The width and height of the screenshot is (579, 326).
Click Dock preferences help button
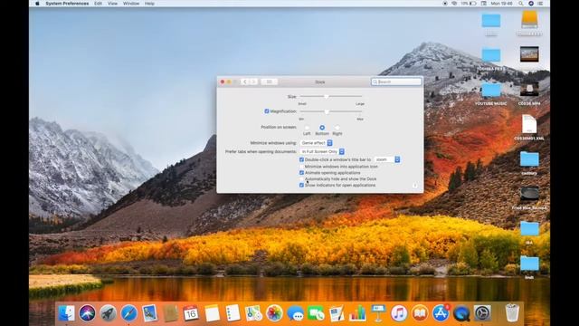[414, 186]
